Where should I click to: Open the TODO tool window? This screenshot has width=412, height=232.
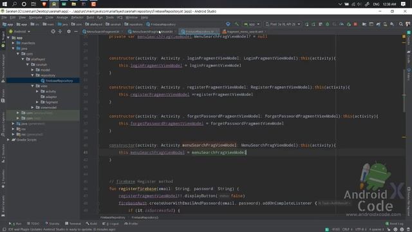33,224
